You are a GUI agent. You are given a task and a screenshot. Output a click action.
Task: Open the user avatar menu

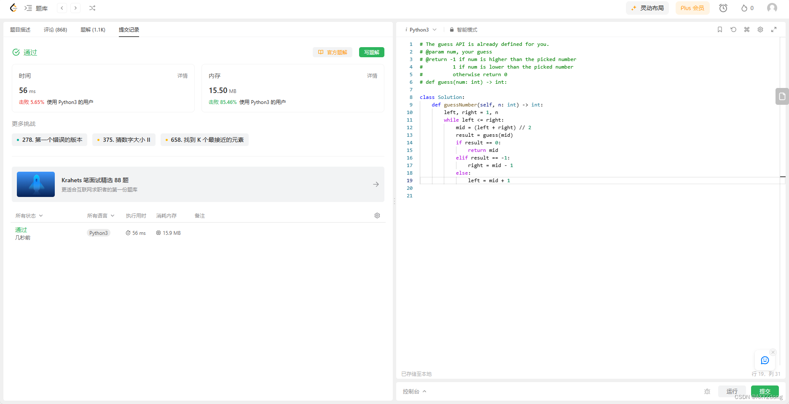(x=772, y=8)
